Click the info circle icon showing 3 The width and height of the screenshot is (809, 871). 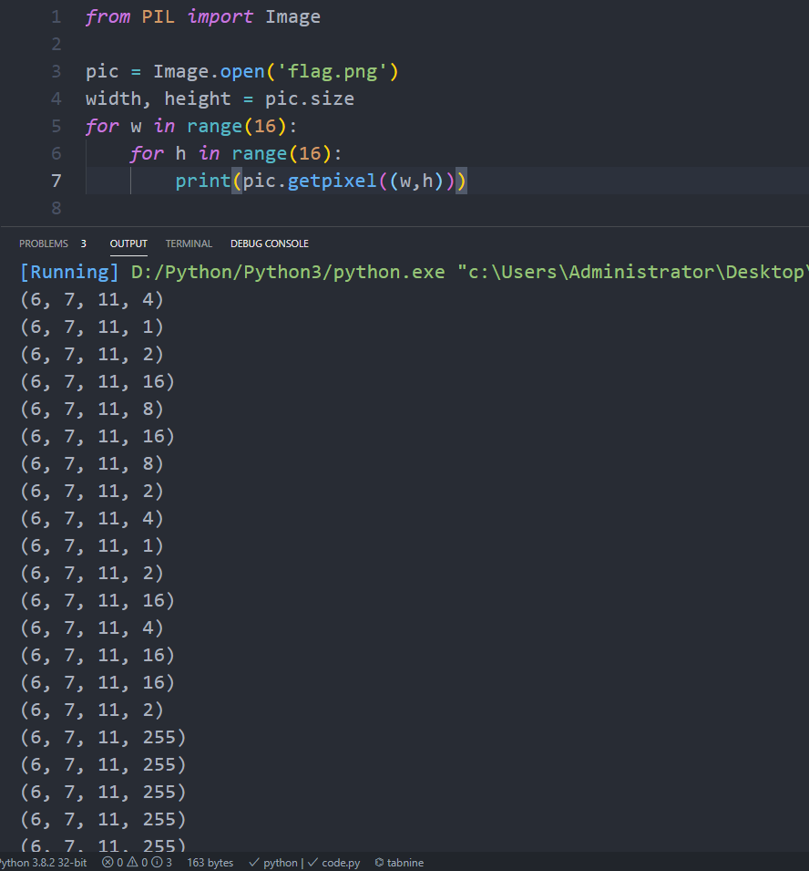[x=157, y=862]
